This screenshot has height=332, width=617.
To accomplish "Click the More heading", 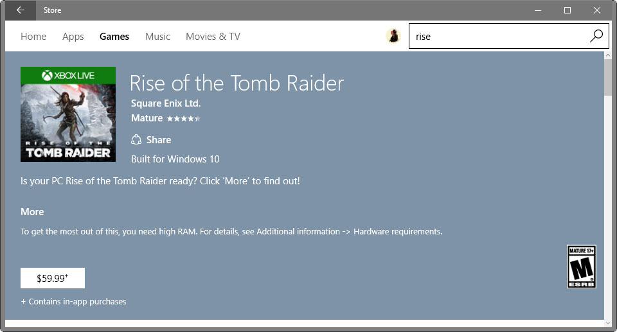I will click(32, 212).
